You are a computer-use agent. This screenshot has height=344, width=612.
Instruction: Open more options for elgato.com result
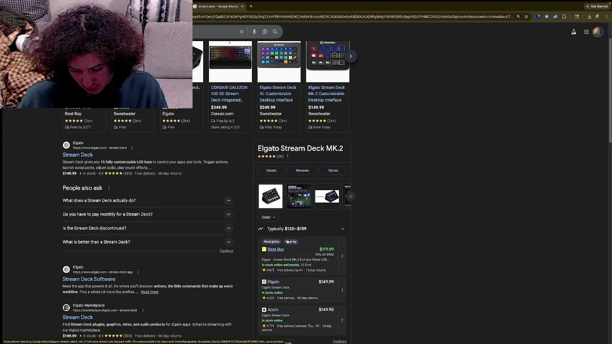[132, 148]
